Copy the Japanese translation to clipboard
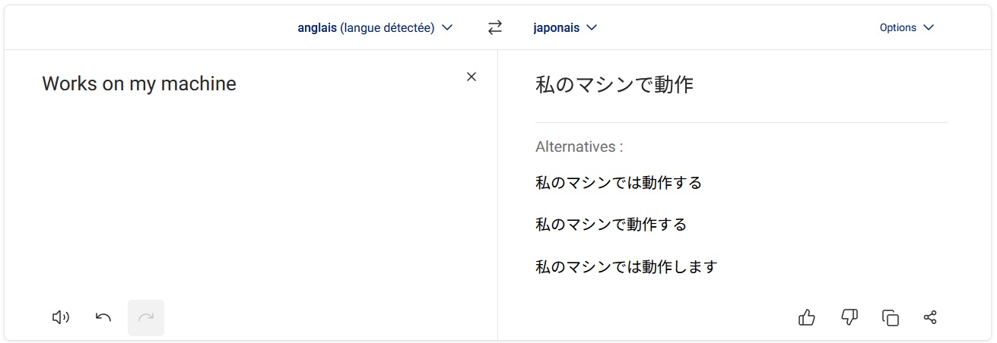This screenshot has height=343, width=997. point(891,317)
